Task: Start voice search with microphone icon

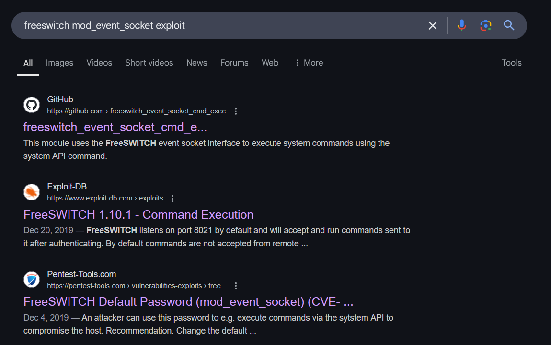Action: pos(462,26)
